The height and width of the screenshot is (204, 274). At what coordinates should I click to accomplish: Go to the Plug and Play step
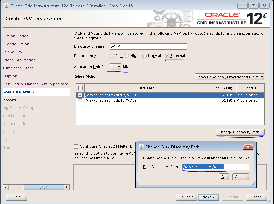13,52
